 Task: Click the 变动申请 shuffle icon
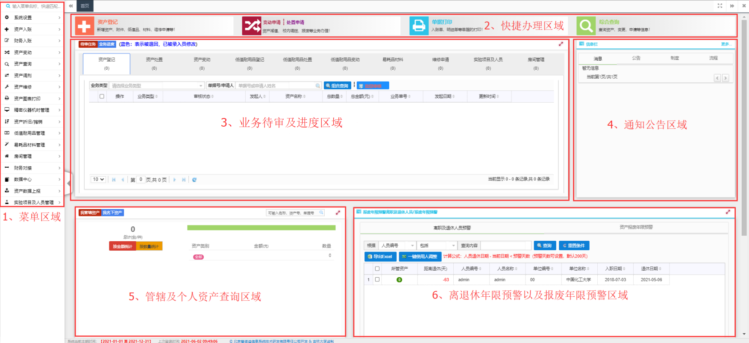tap(251, 26)
